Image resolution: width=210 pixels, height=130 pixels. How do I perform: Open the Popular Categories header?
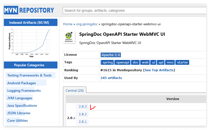(x=31, y=65)
